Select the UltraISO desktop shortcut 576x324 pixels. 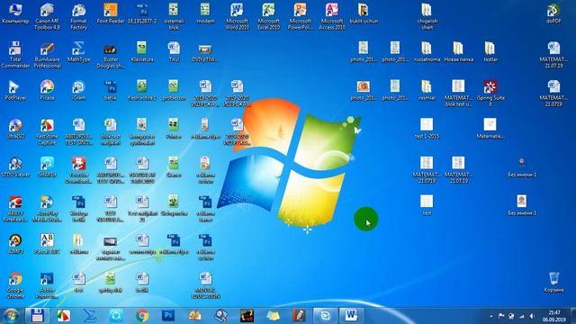point(15,129)
